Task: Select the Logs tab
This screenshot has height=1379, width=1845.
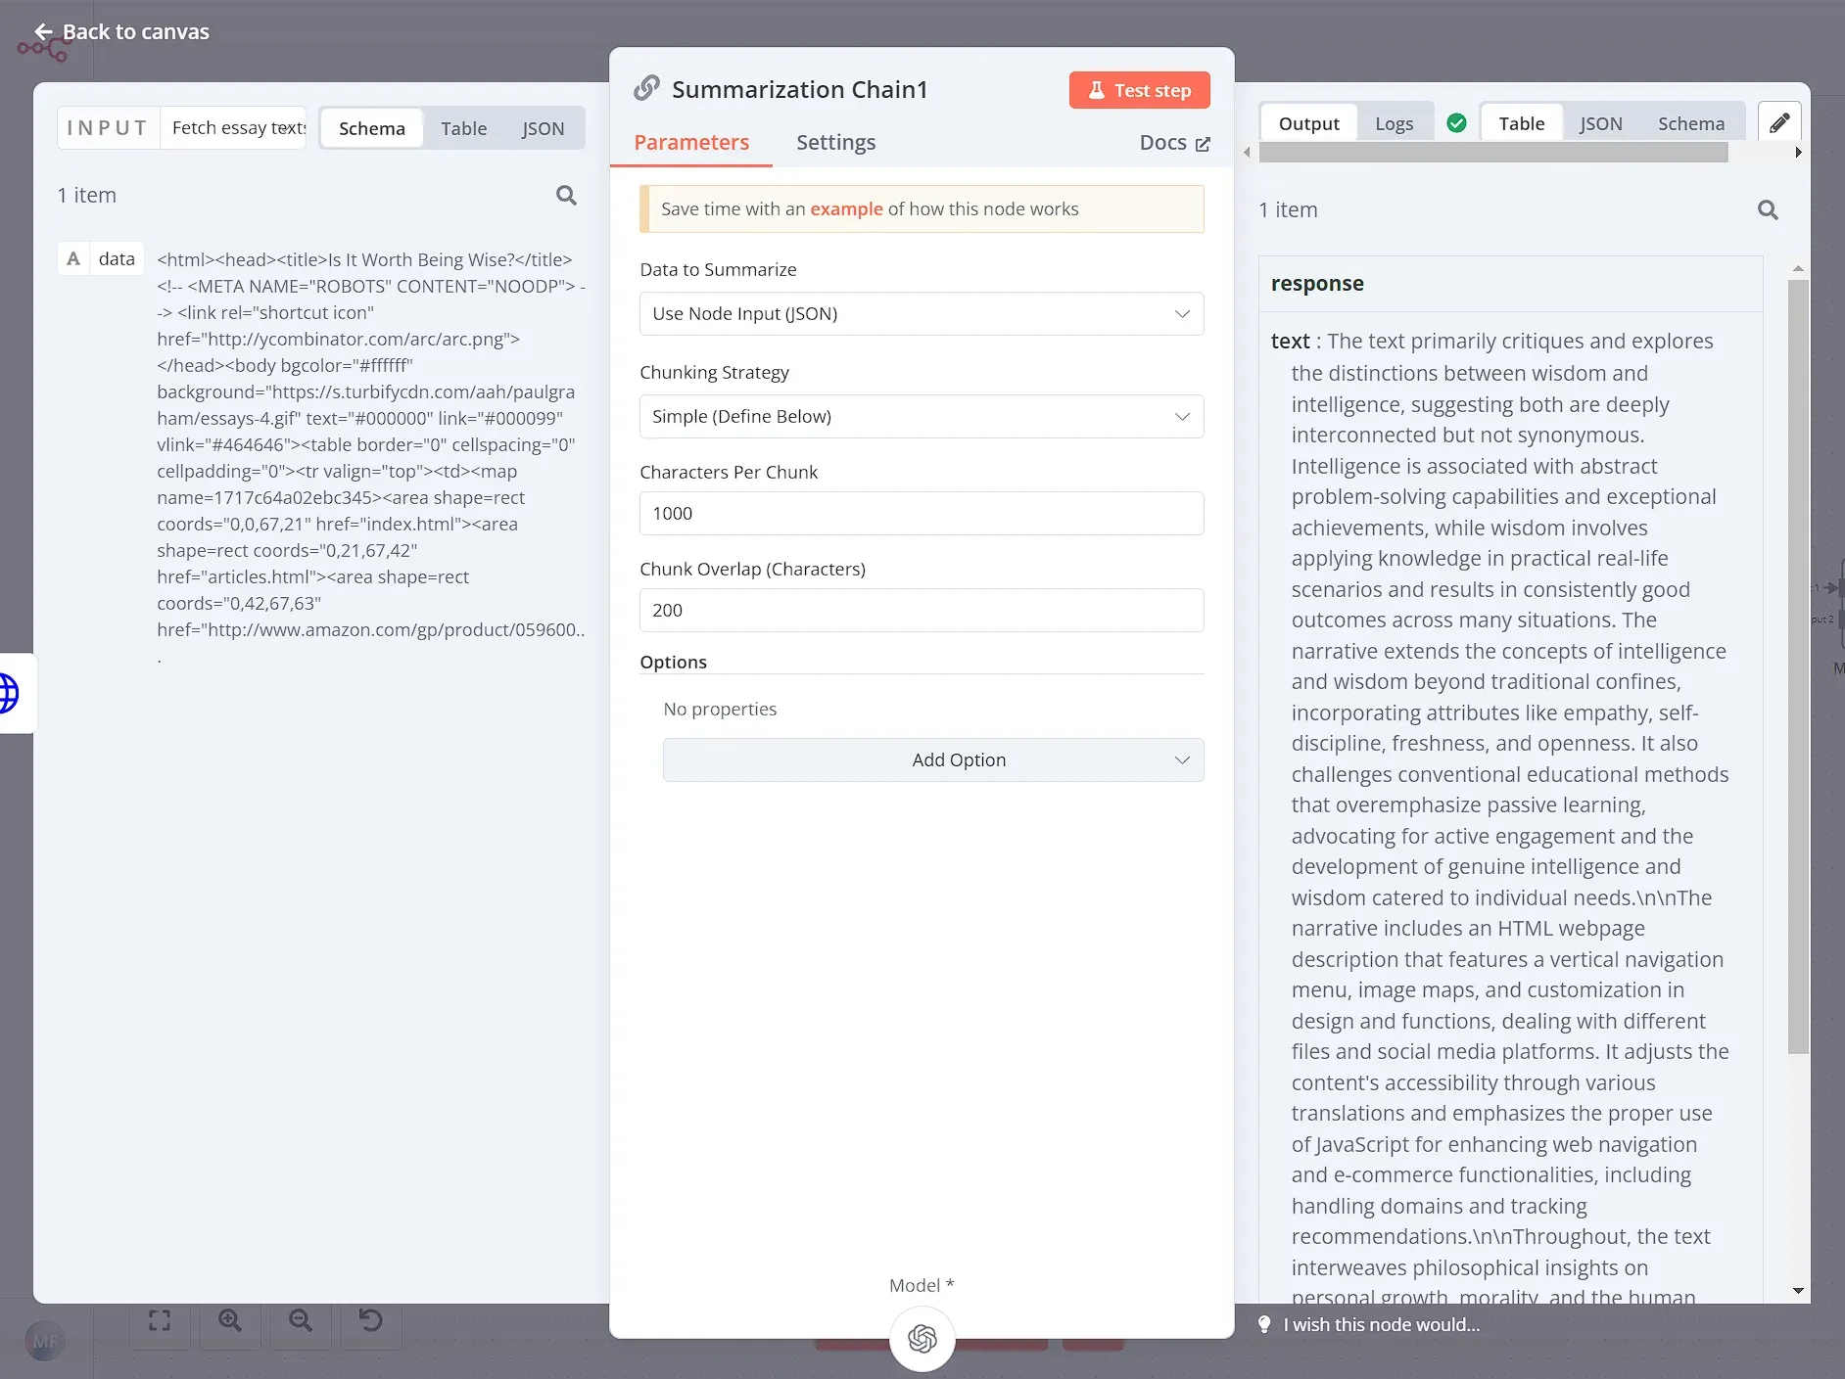Action: (1393, 122)
